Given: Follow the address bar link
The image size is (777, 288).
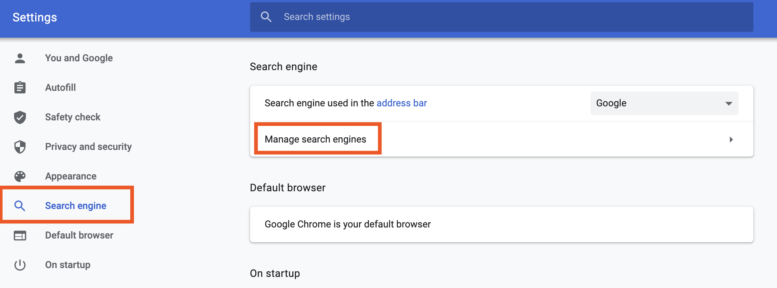Looking at the screenshot, I should point(401,103).
